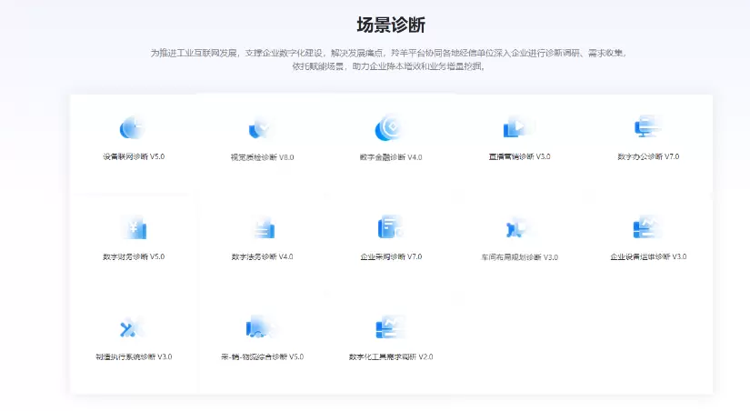The width and height of the screenshot is (750, 411).
Task: Open the 制造执行系统诊断 tools icon
Action: click(x=133, y=327)
